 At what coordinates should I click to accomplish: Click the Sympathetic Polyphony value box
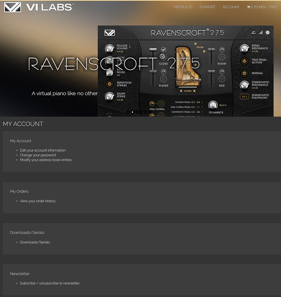tap(244, 97)
